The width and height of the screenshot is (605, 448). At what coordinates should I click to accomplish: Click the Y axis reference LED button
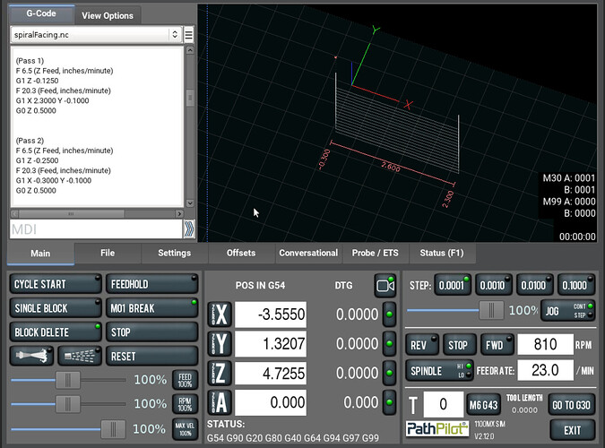389,343
